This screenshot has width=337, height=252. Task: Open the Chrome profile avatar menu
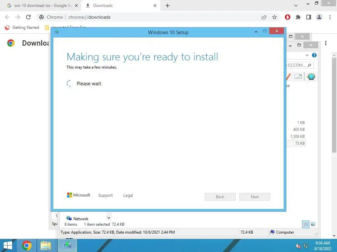(319, 17)
